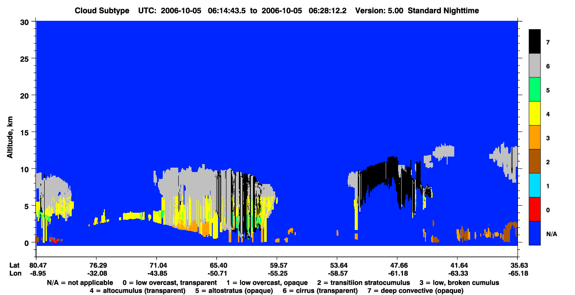
Task: Click the small gray cirrus cloud near 13 km
Action: pos(443,152)
